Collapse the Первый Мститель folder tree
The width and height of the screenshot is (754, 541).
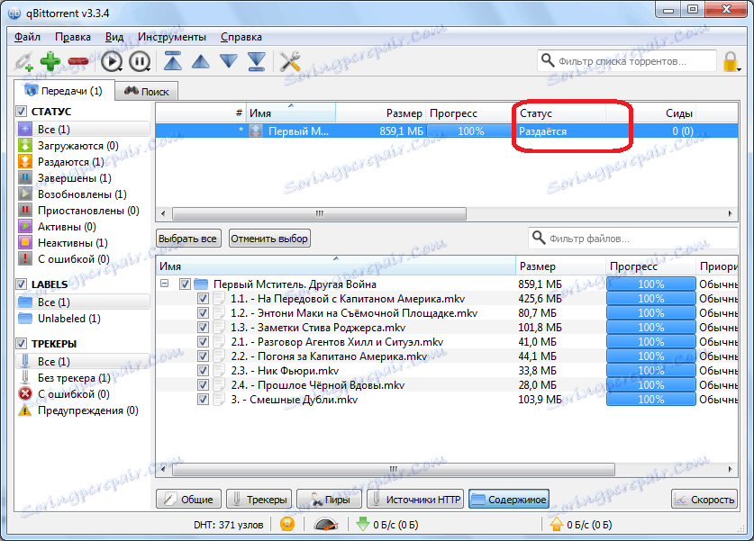pos(165,284)
